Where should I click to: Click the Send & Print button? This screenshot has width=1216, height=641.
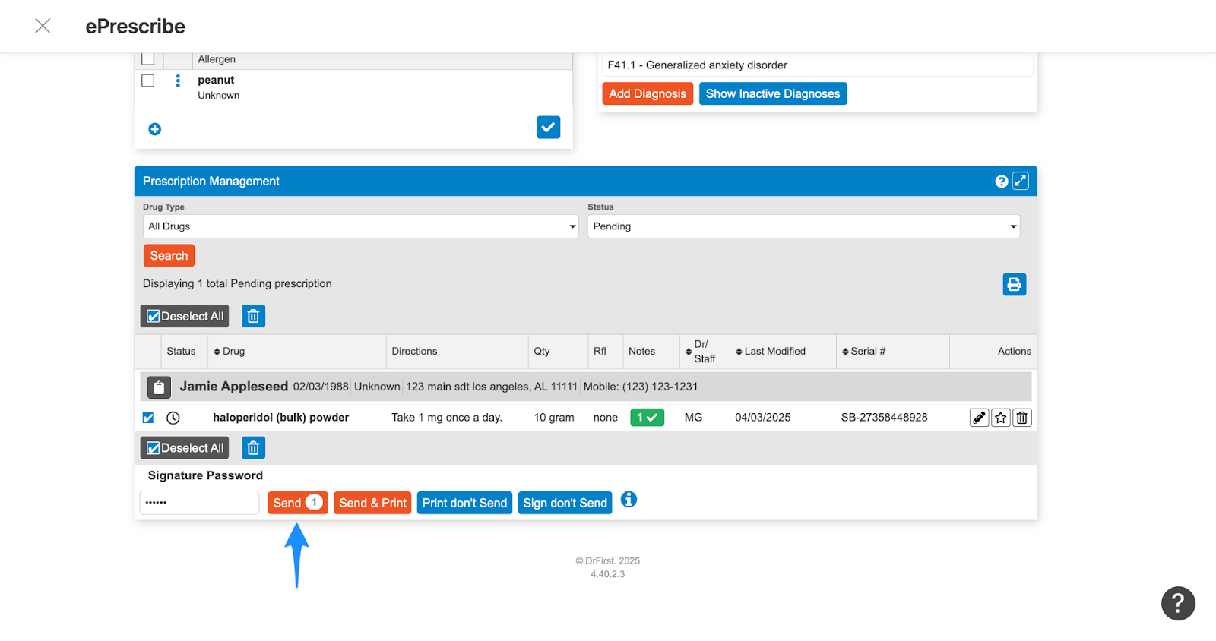(x=372, y=503)
